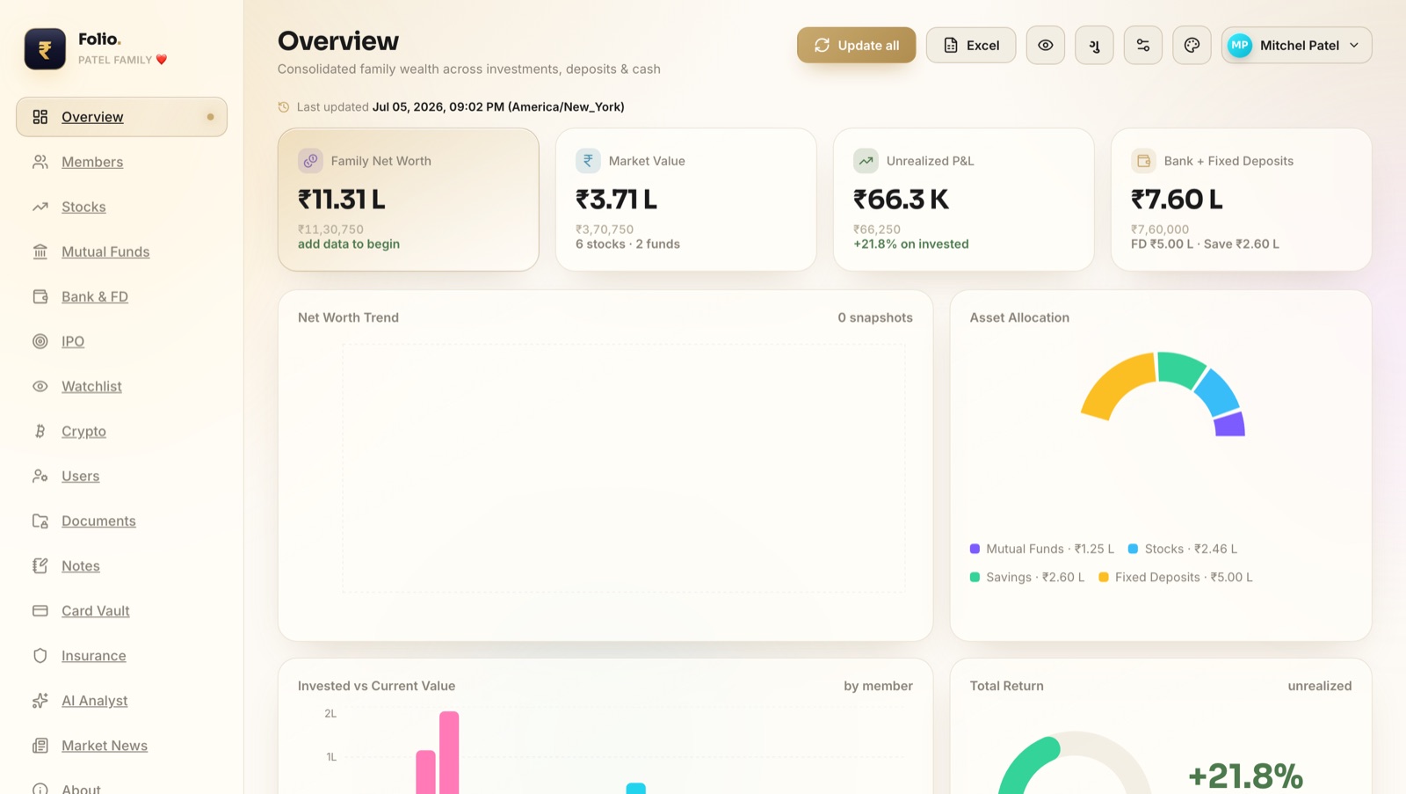
Task: Click the Stocks blue legend swatch
Action: [x=1133, y=549]
